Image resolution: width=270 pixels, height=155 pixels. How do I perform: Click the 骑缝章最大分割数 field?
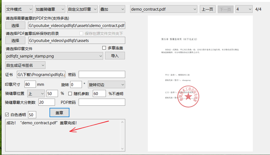click(47, 102)
